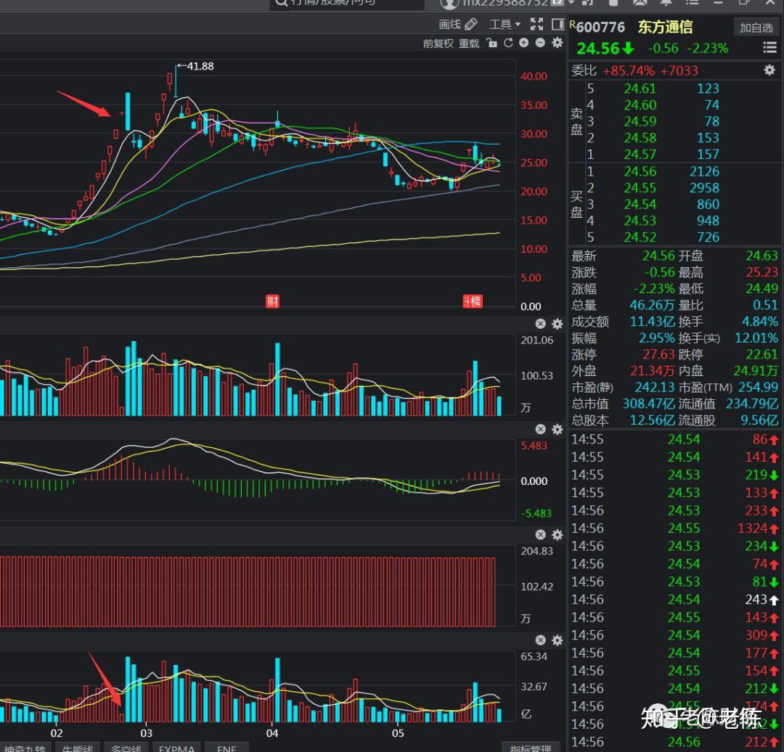Image resolution: width=784 pixels, height=752 pixels.
Task: Select tick row with volume 86
Action: (x=675, y=439)
